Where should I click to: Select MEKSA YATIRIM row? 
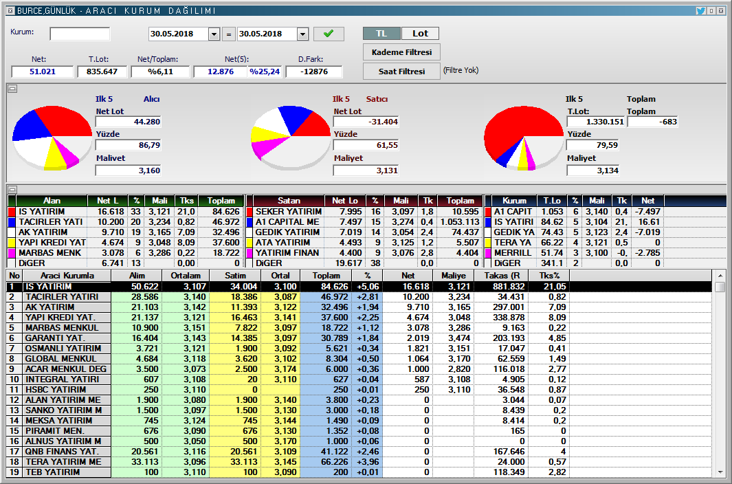coord(359,421)
